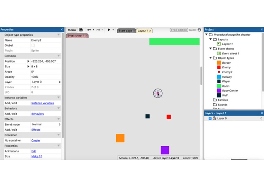Click the Opacity value field
Image resolution: width=264 pixels, height=187 pixels.
46,77
